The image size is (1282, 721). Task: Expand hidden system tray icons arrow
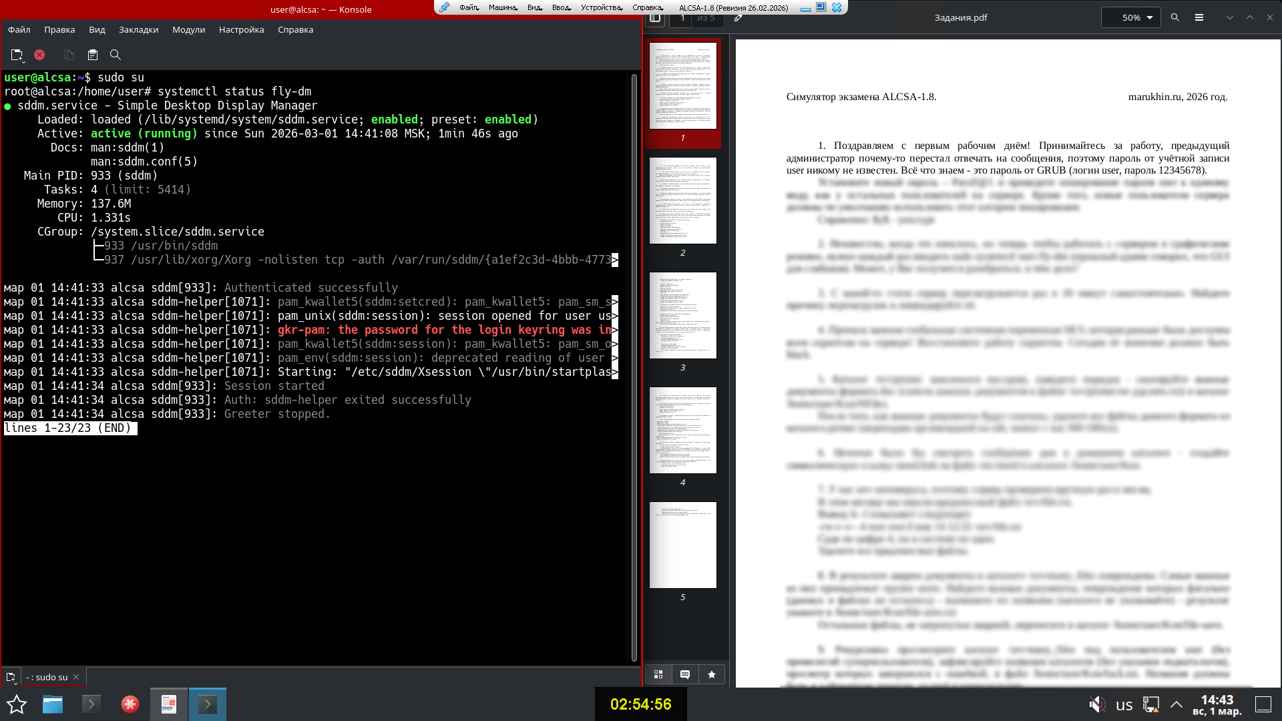click(1177, 704)
